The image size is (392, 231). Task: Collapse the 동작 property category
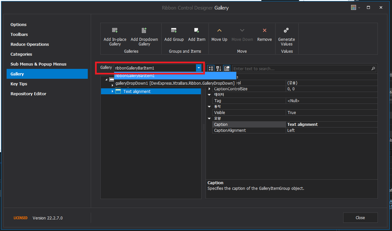click(209, 107)
